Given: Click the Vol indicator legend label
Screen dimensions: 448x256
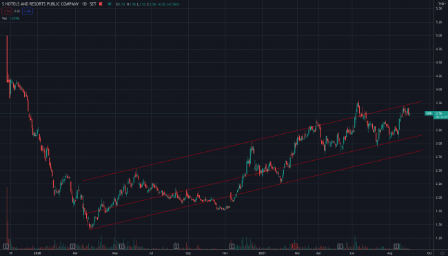Looking at the screenshot, I should coord(4,19).
